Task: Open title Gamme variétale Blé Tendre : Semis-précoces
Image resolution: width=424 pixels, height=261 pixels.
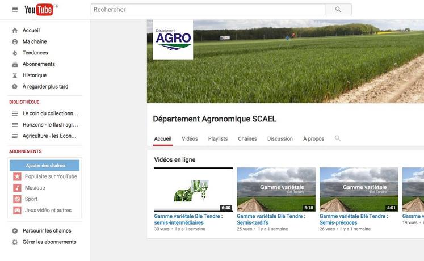Action: coord(354,220)
